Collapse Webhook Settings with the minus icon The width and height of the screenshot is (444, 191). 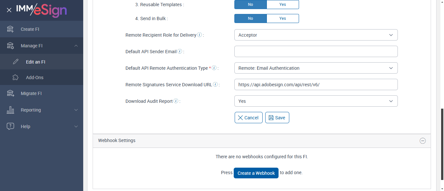(x=423, y=141)
